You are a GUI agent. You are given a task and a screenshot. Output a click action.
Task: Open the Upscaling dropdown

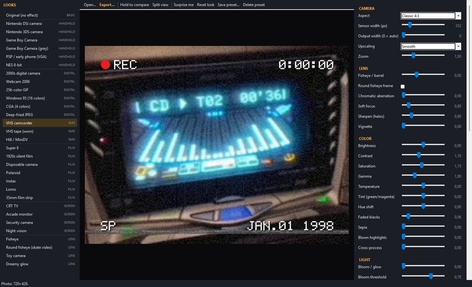pos(431,46)
